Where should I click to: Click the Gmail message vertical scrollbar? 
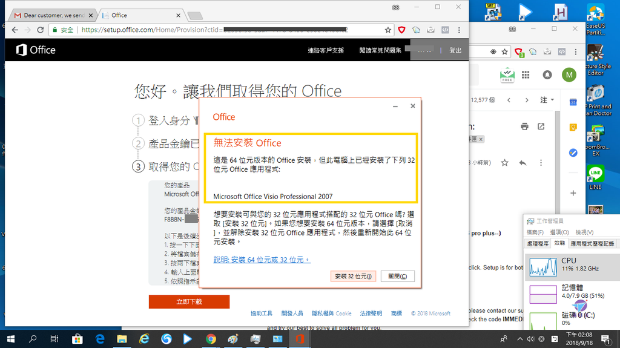[558, 162]
